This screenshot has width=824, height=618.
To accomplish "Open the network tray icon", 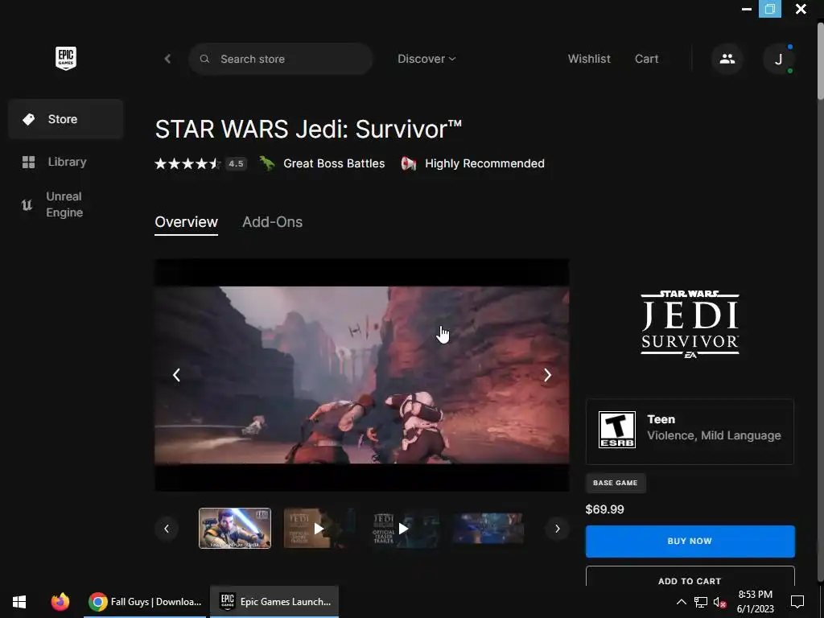I will (701, 602).
